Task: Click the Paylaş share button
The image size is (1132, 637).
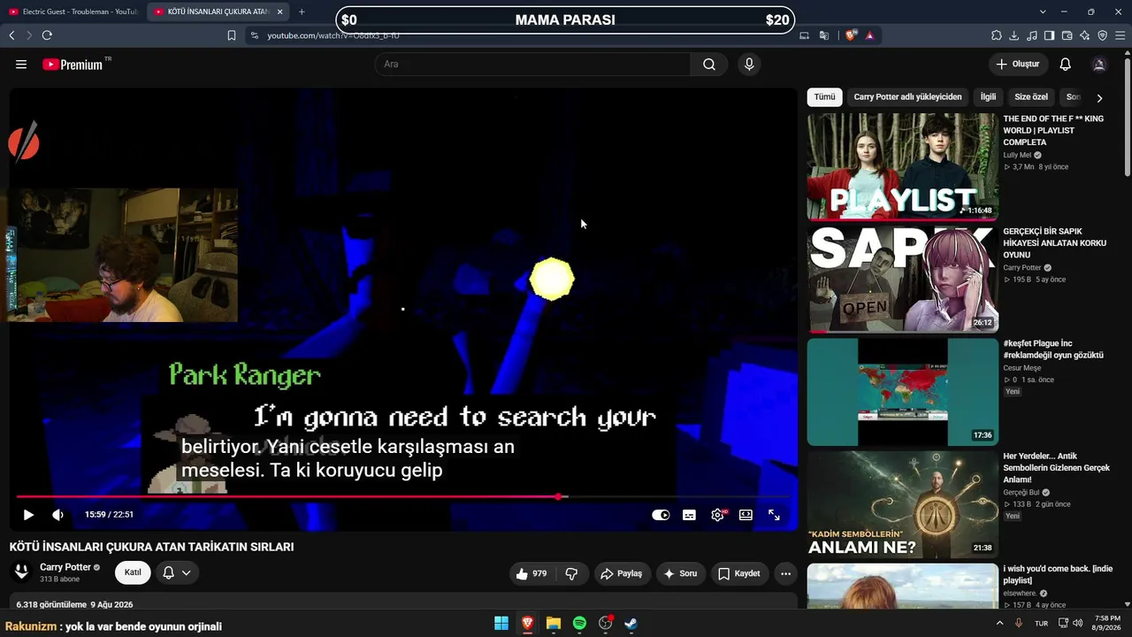Action: (622, 573)
